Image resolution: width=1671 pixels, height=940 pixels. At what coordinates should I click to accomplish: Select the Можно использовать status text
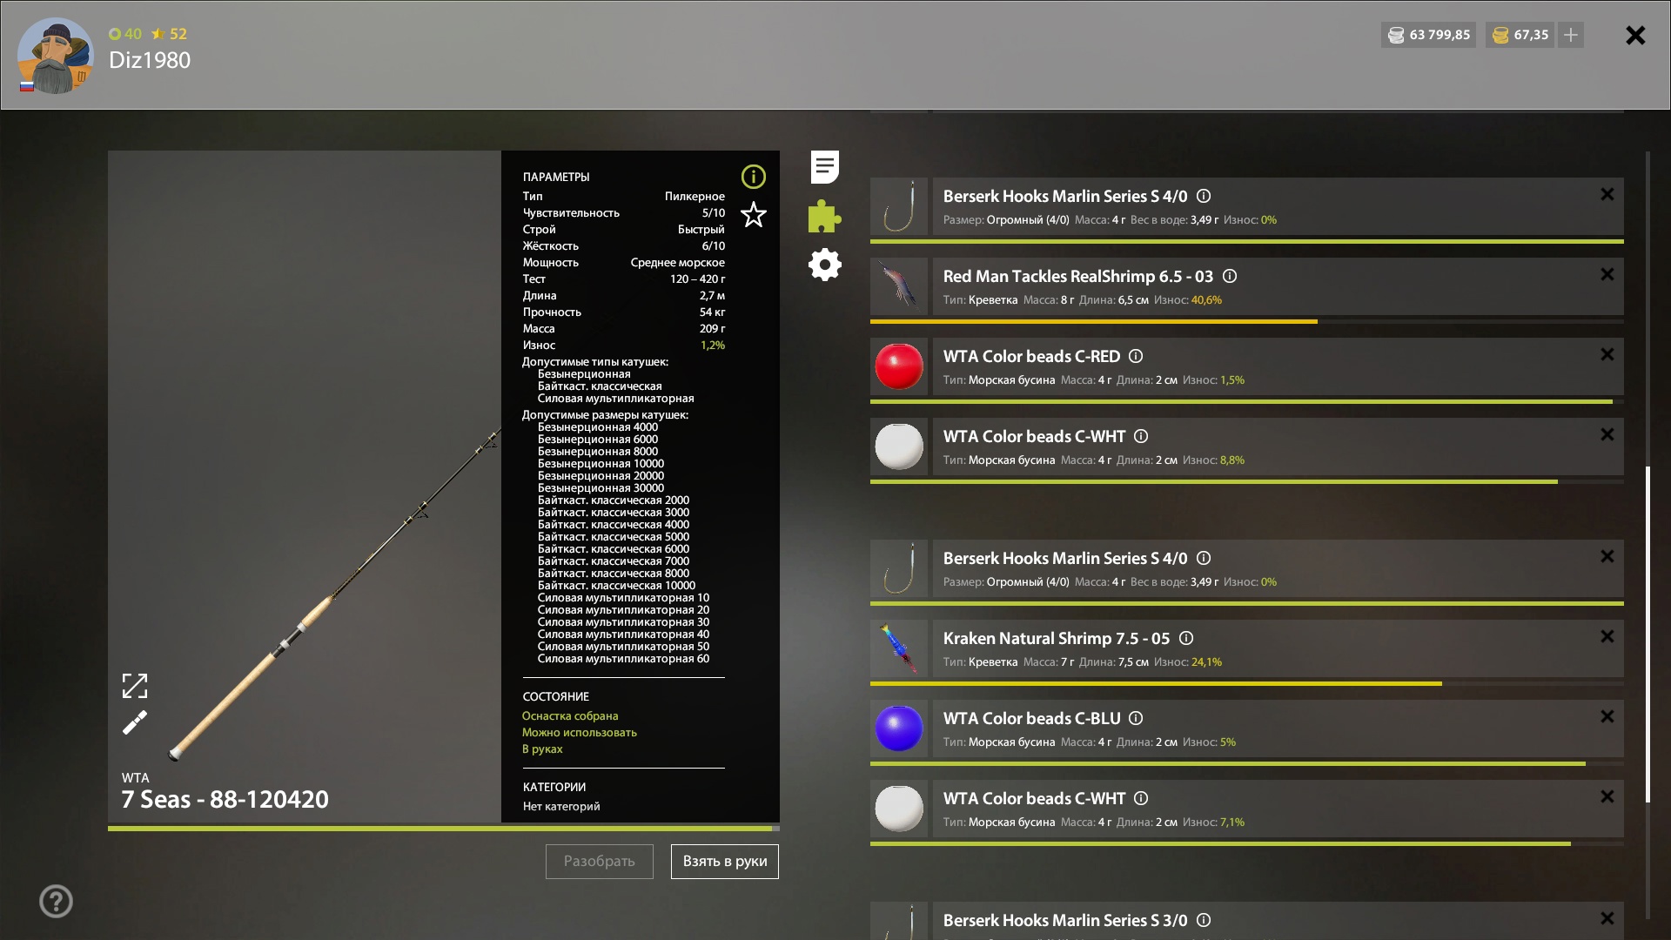pyautogui.click(x=580, y=732)
